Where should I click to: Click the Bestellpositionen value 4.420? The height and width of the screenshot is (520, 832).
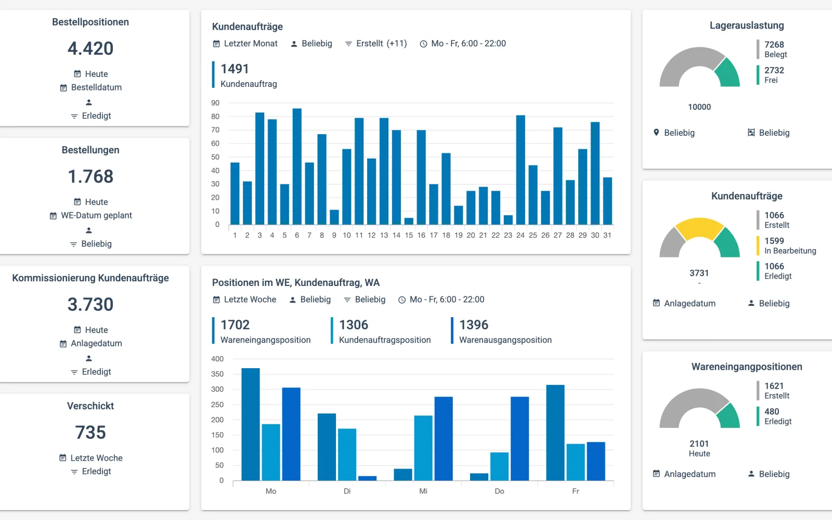90,48
